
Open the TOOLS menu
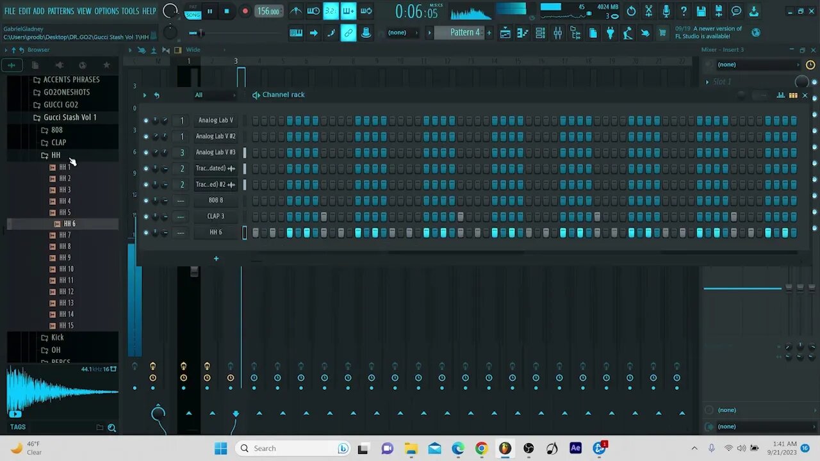click(130, 11)
